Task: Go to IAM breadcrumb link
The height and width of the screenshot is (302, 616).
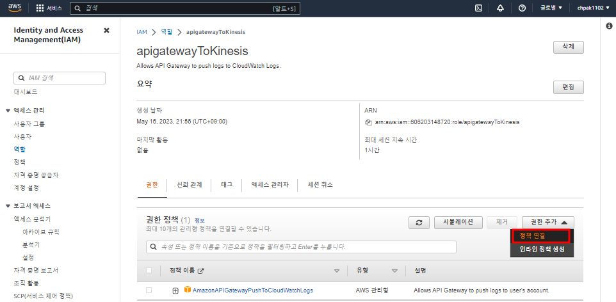Action: point(142,32)
